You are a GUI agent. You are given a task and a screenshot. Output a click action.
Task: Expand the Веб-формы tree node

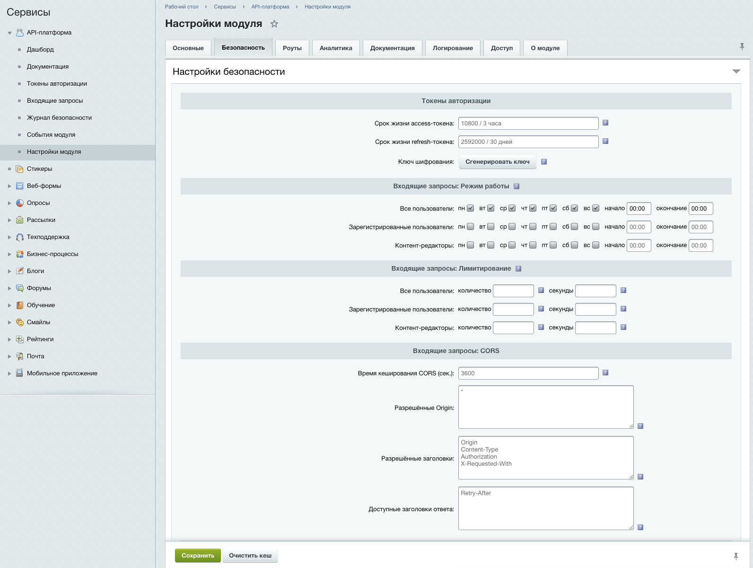tap(9, 186)
